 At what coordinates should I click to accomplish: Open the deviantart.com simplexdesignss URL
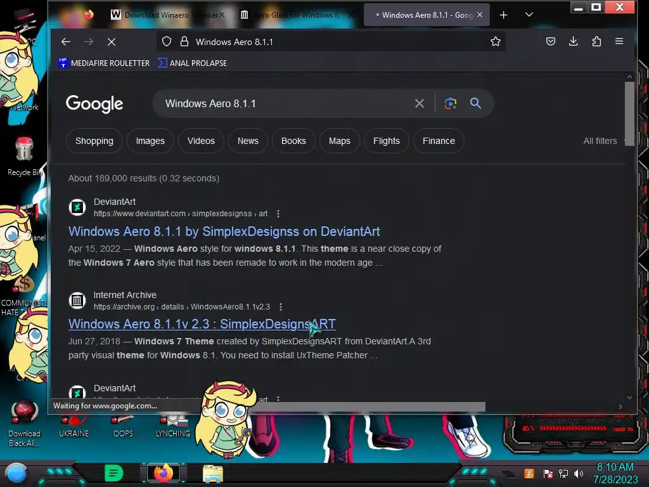181,214
